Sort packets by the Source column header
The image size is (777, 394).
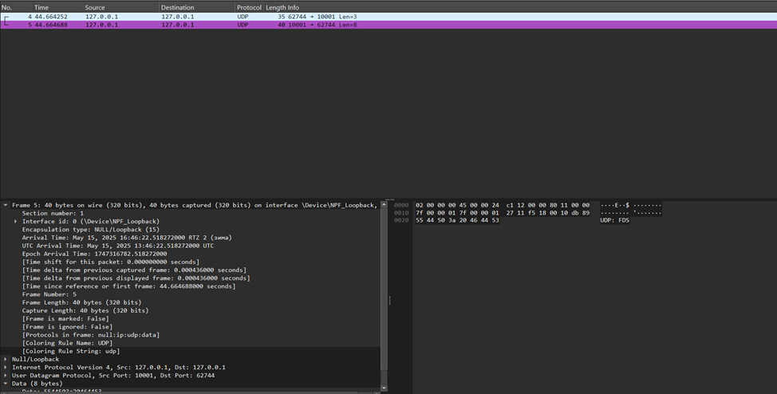95,7
